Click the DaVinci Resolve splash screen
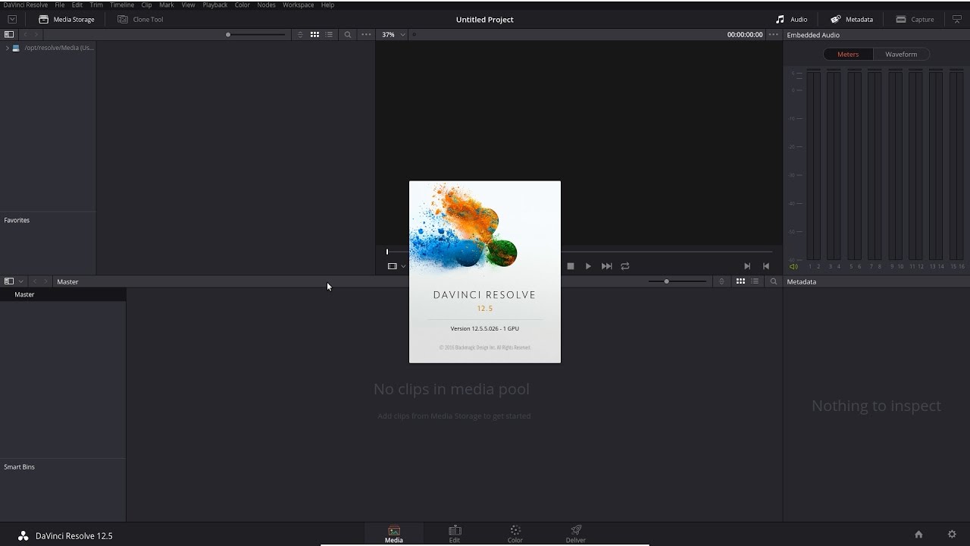Image resolution: width=970 pixels, height=546 pixels. pyautogui.click(x=485, y=271)
